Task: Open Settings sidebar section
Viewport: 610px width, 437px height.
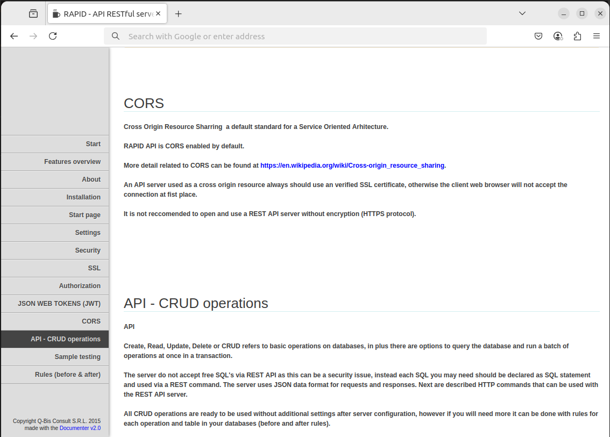Action: pos(55,233)
